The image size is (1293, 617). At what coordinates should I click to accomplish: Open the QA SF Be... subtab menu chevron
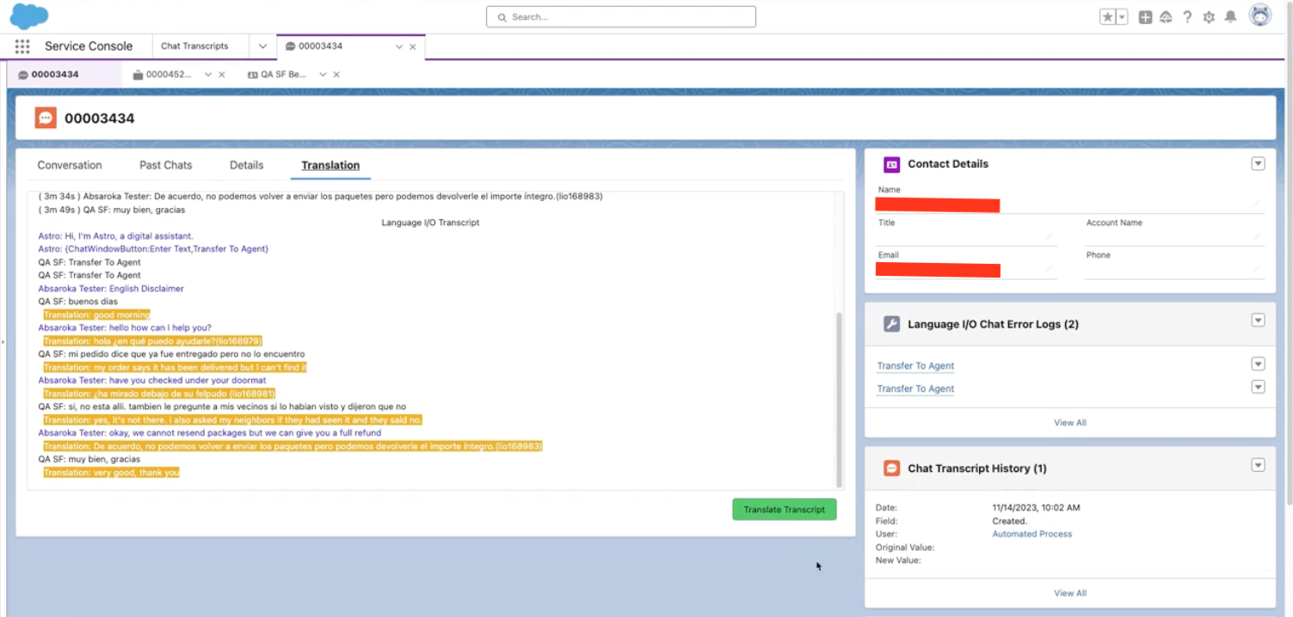coord(323,75)
